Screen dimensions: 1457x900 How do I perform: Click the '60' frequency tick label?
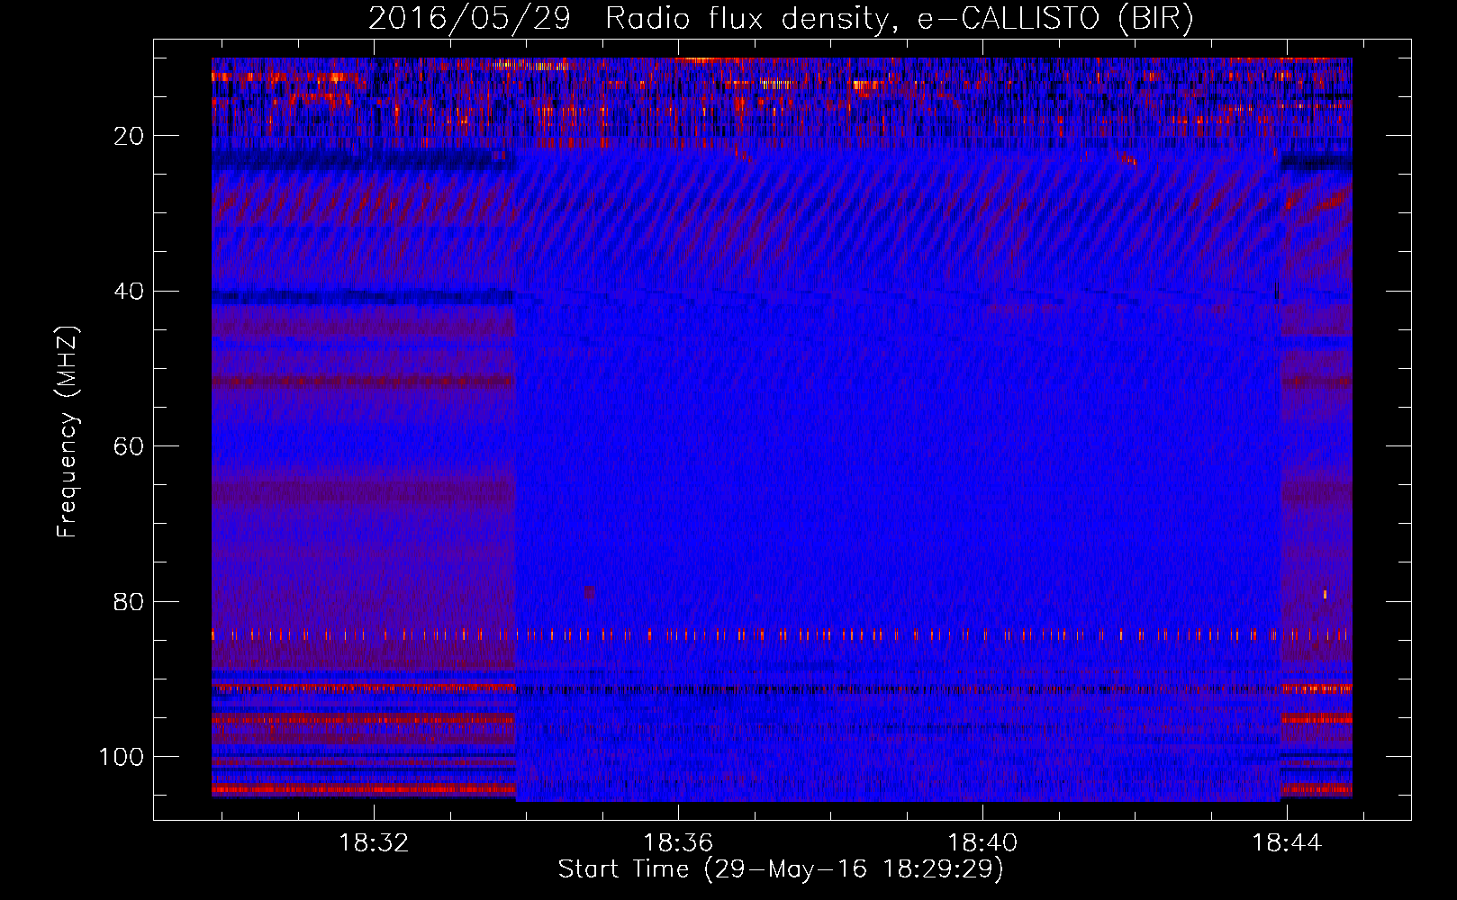click(129, 446)
